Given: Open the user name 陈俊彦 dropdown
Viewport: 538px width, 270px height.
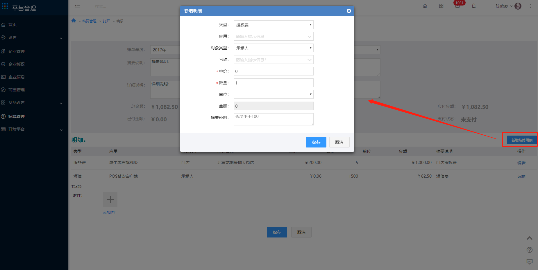Looking at the screenshot, I should (x=504, y=6).
